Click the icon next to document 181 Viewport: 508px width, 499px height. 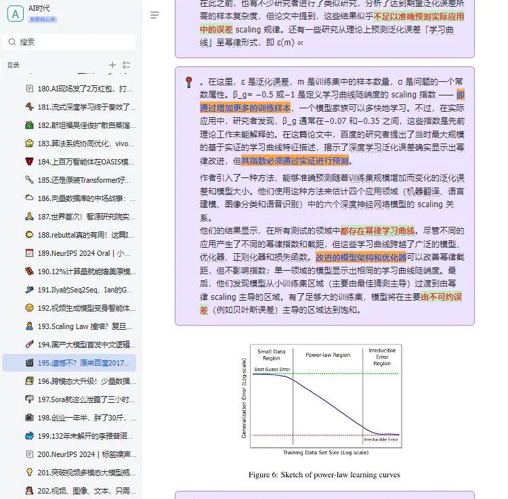[x=29, y=107]
